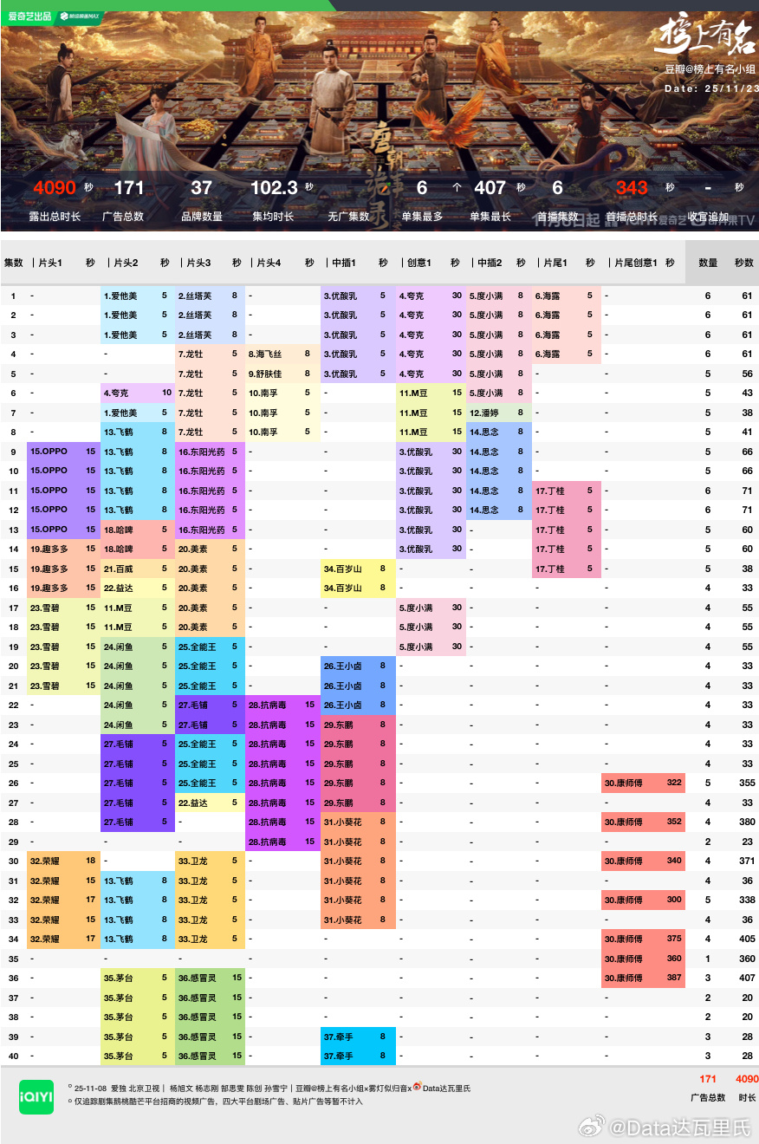Click the 无广集数 label
759x1144 pixels.
349,217
